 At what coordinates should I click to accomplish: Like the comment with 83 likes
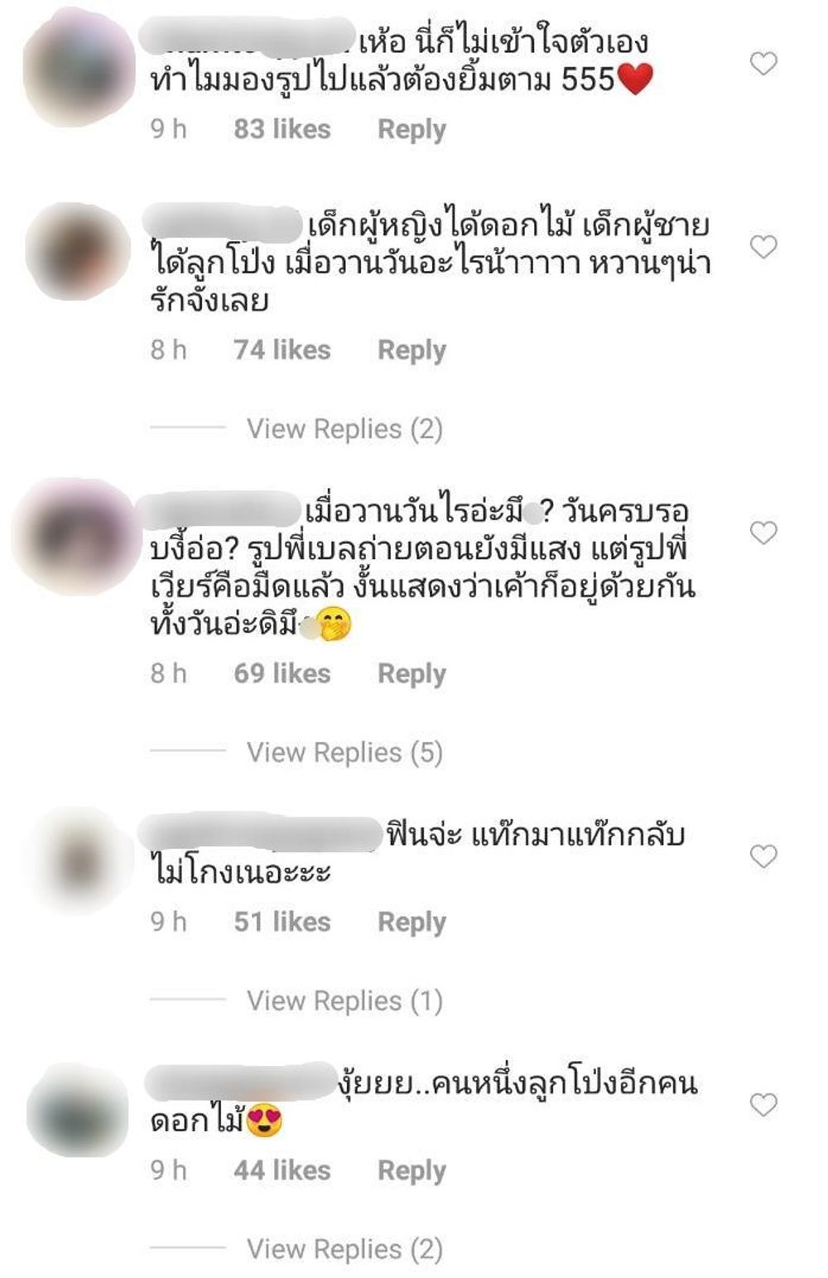763,63
